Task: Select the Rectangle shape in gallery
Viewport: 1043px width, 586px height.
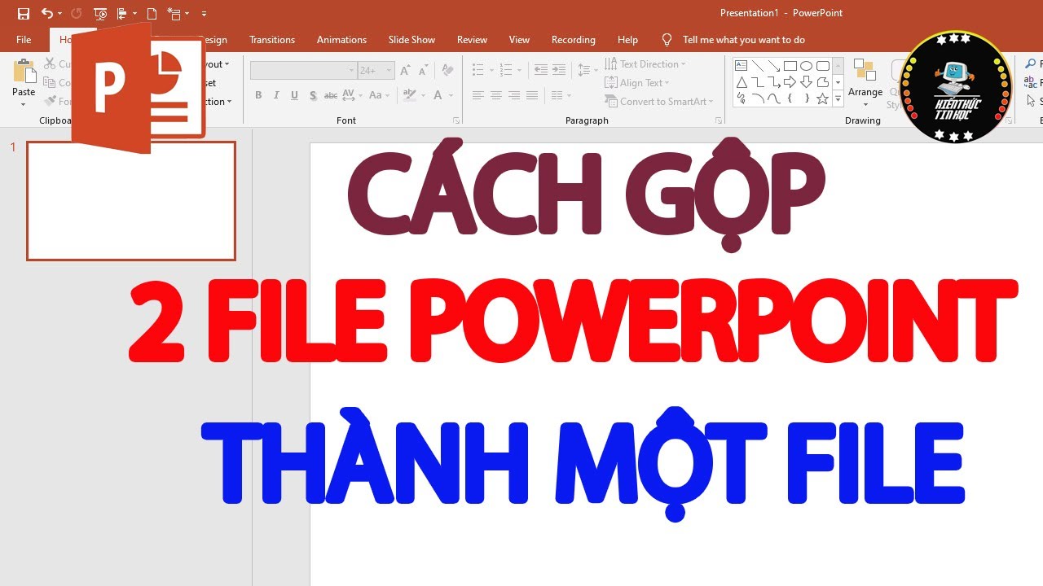Action: point(790,66)
